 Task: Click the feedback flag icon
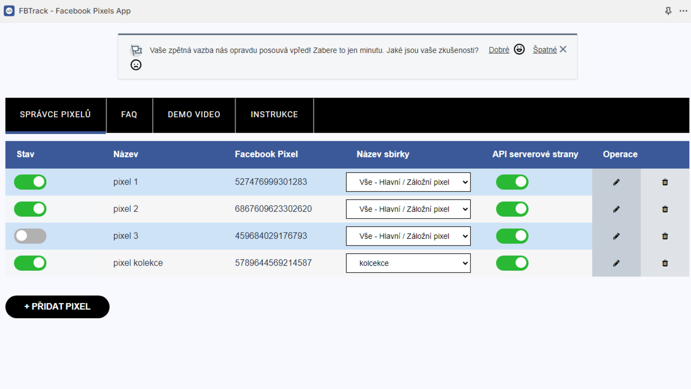(136, 50)
